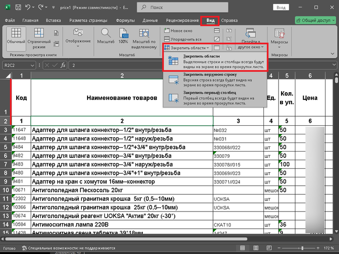Open the Файл tab
The height and width of the screenshot is (254, 339).
pos(10,20)
